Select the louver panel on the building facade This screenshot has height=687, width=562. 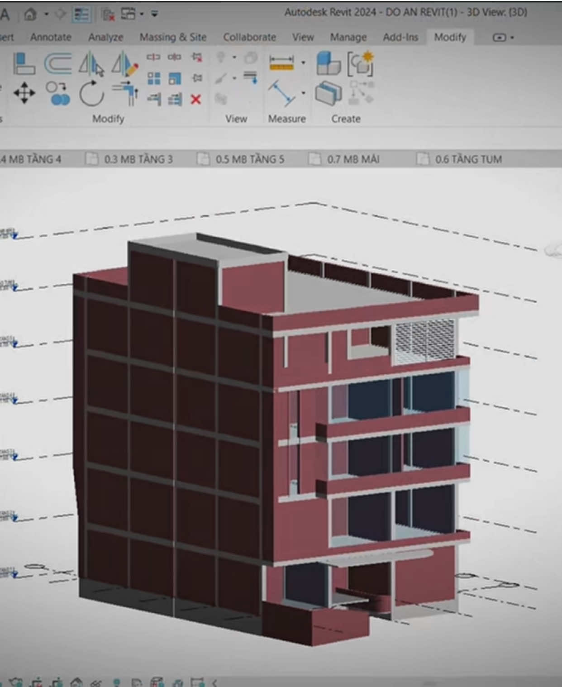(424, 341)
